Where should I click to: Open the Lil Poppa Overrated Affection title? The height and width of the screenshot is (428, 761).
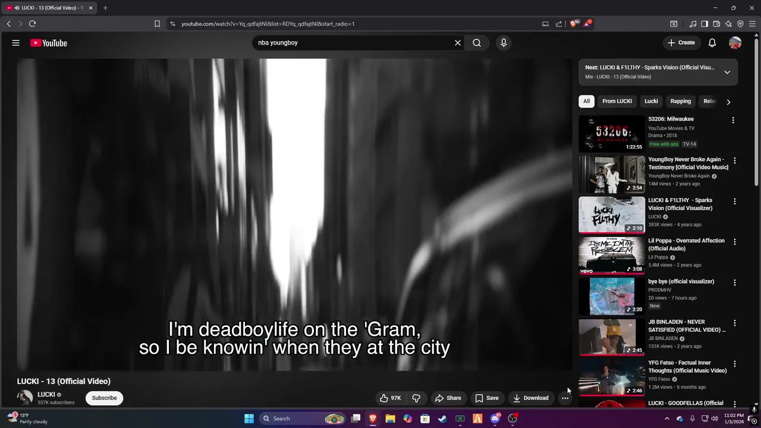tap(687, 244)
